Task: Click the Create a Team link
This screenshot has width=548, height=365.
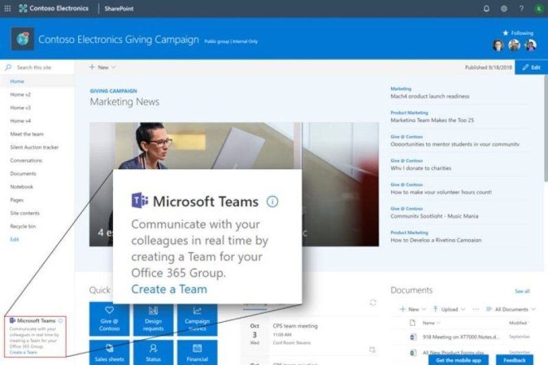Action: click(x=169, y=289)
